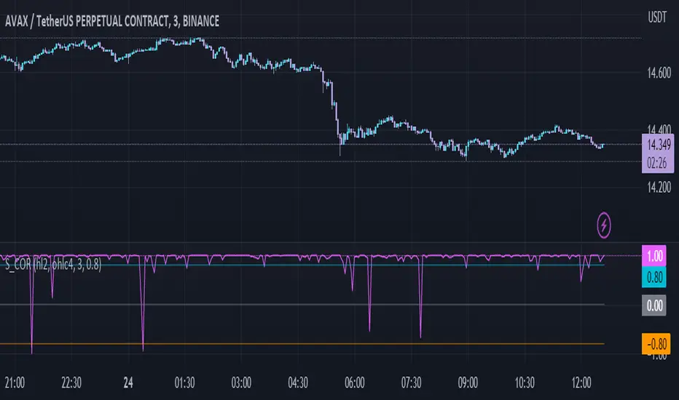This screenshot has width=679, height=400.
Task: Click the 09:00 time axis label
Action: [467, 382]
